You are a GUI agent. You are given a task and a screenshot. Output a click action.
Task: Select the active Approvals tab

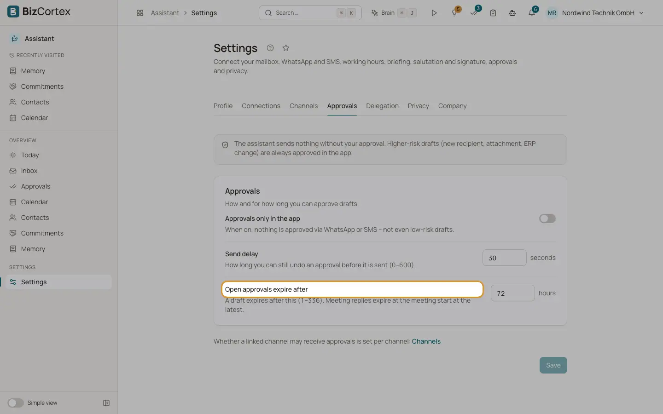[342, 106]
